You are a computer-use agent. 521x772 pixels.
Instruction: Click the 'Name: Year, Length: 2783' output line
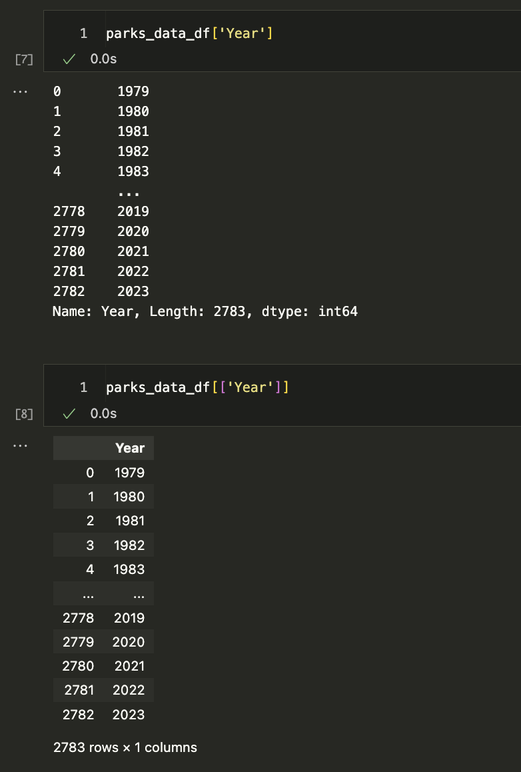(205, 311)
